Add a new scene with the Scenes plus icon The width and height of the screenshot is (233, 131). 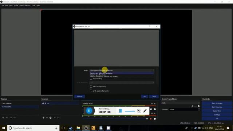tap(3, 118)
